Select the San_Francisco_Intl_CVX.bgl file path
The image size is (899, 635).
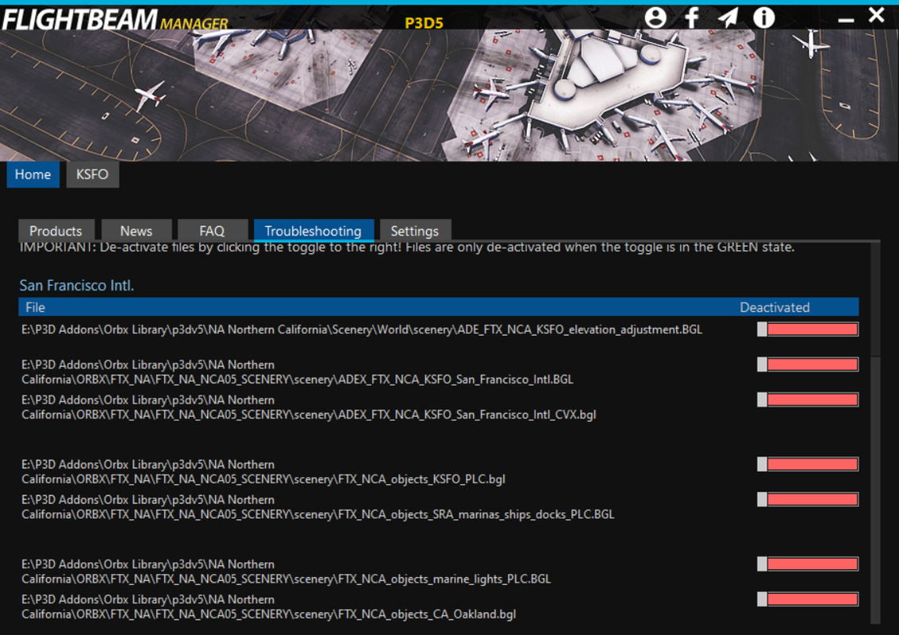pyautogui.click(x=309, y=407)
